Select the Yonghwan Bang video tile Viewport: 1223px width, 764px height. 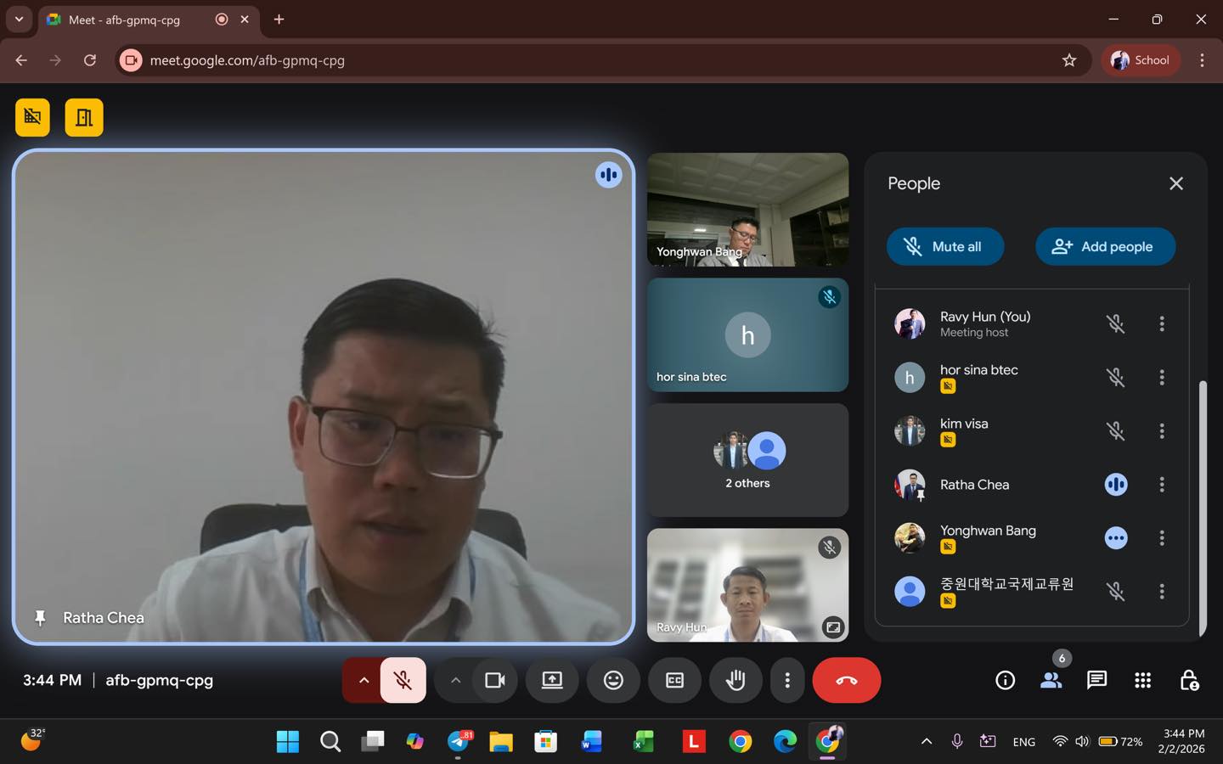[x=747, y=210]
